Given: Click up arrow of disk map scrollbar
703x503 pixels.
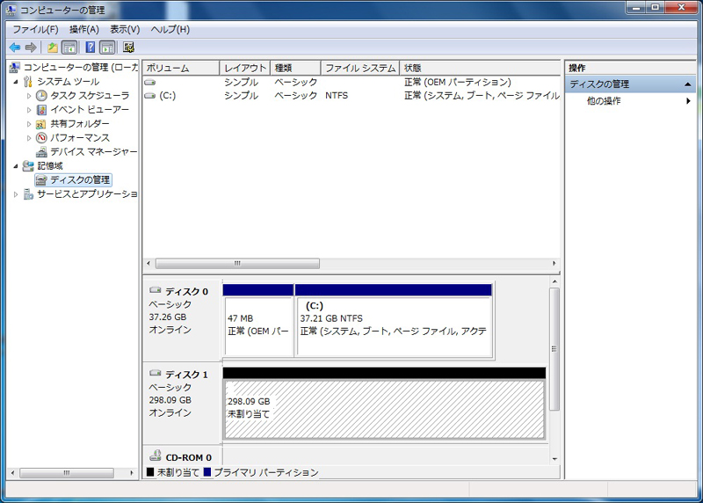Looking at the screenshot, I should (x=554, y=281).
